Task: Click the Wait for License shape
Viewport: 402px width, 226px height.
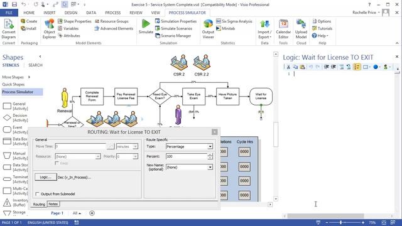Action: point(261,96)
